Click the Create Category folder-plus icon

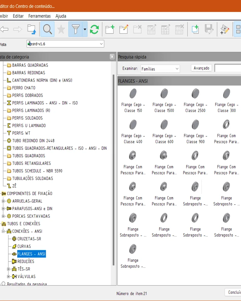[x=110, y=29]
